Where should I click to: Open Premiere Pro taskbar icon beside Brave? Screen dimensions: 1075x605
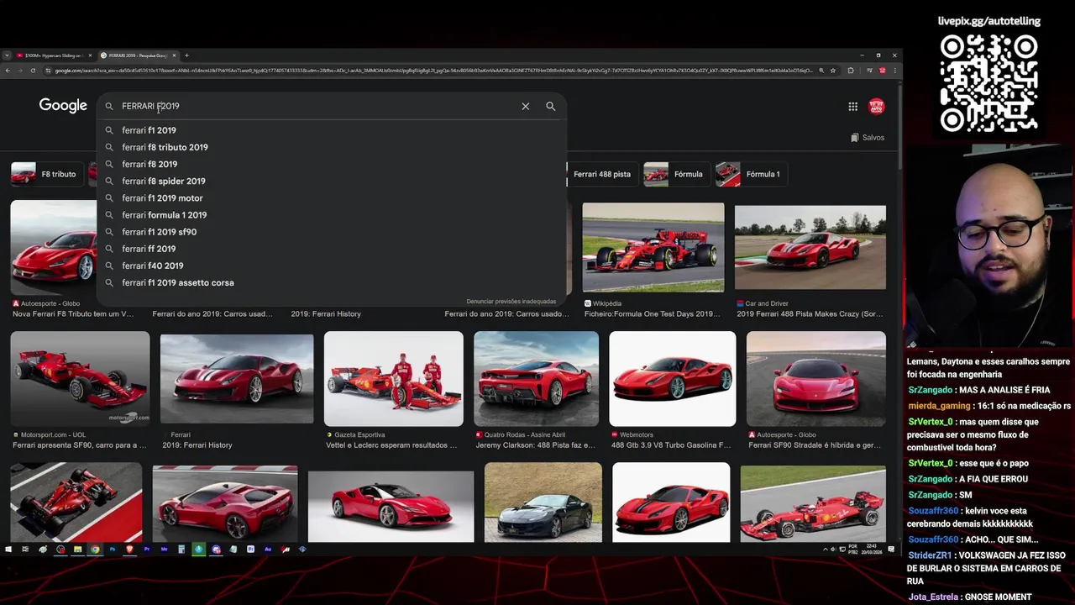click(147, 550)
